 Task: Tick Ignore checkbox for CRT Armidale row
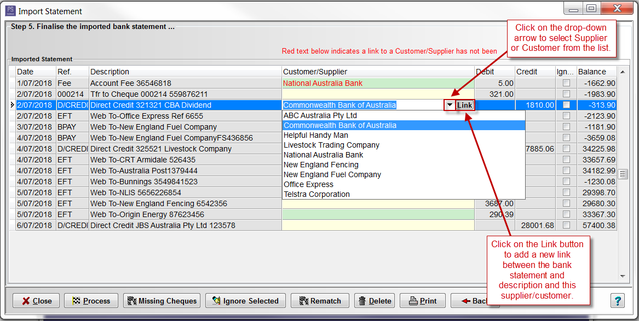pyautogui.click(x=566, y=160)
